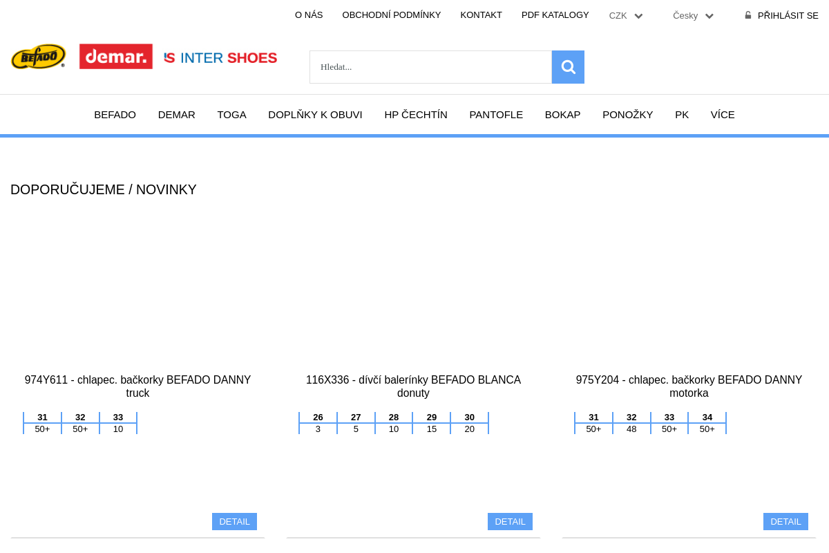This screenshot has height=553, width=829.
Task: Click size 29 of BLANCA donuty
Action: (432, 418)
